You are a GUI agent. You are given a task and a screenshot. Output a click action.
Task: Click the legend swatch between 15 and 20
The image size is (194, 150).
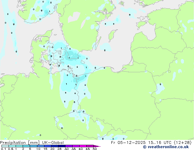pos(48,146)
